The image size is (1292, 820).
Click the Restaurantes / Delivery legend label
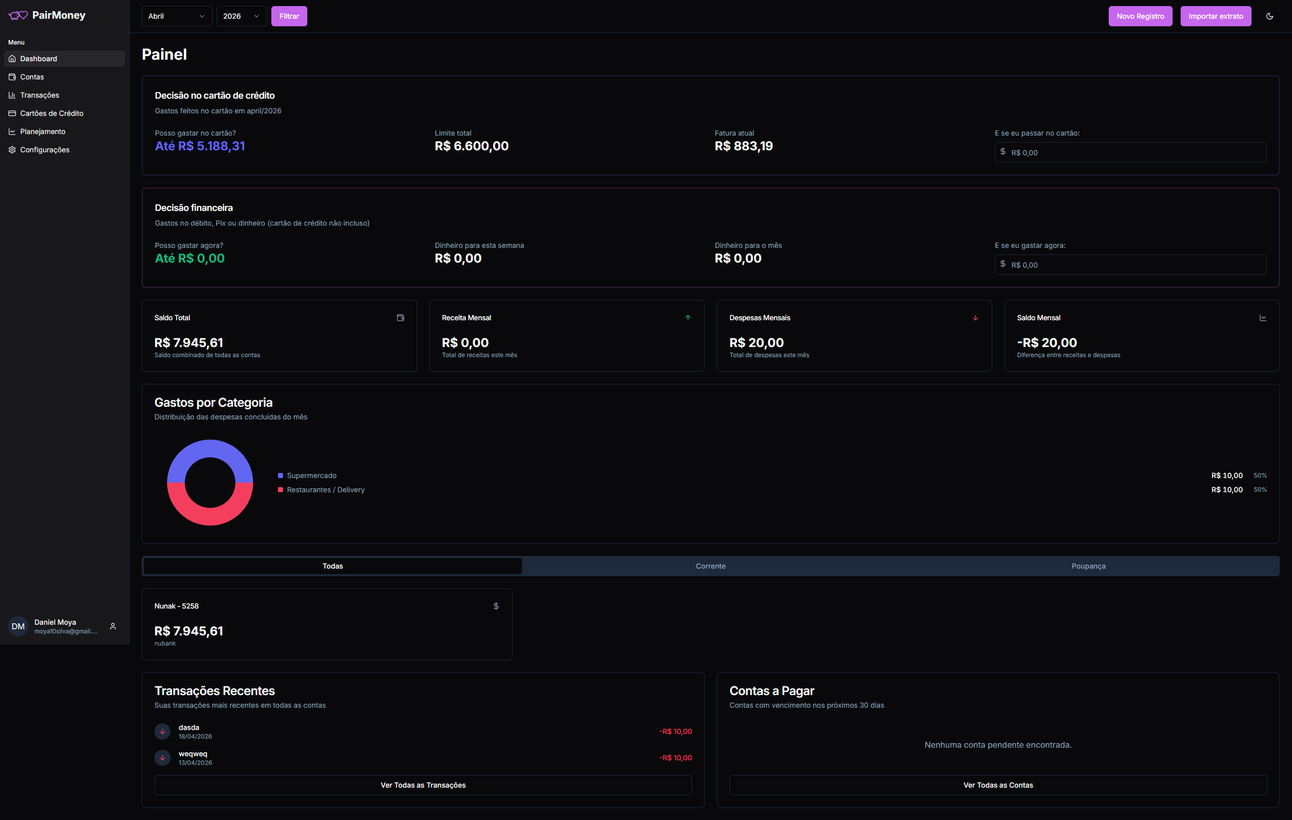pyautogui.click(x=326, y=490)
